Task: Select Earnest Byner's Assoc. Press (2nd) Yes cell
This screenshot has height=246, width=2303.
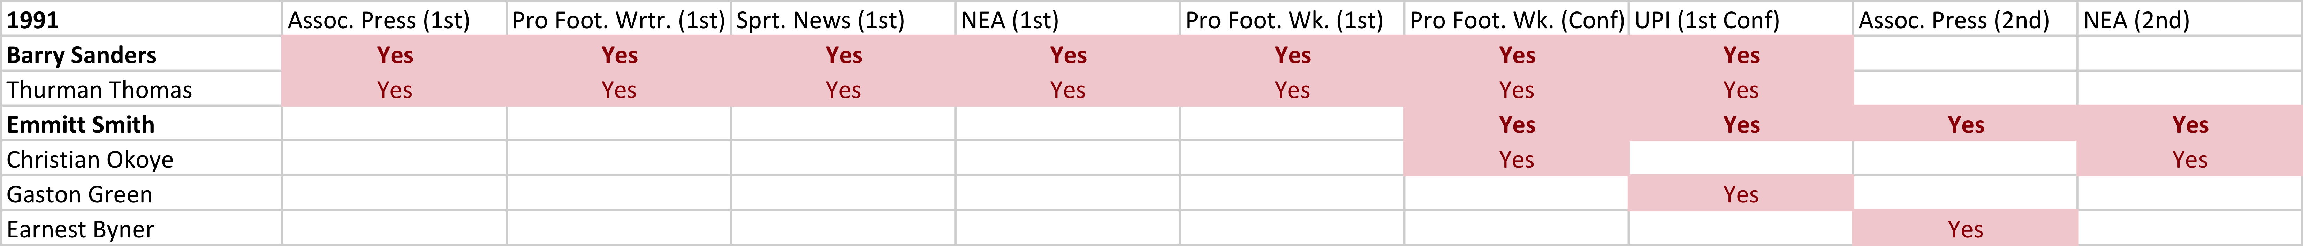Action: point(1965,229)
